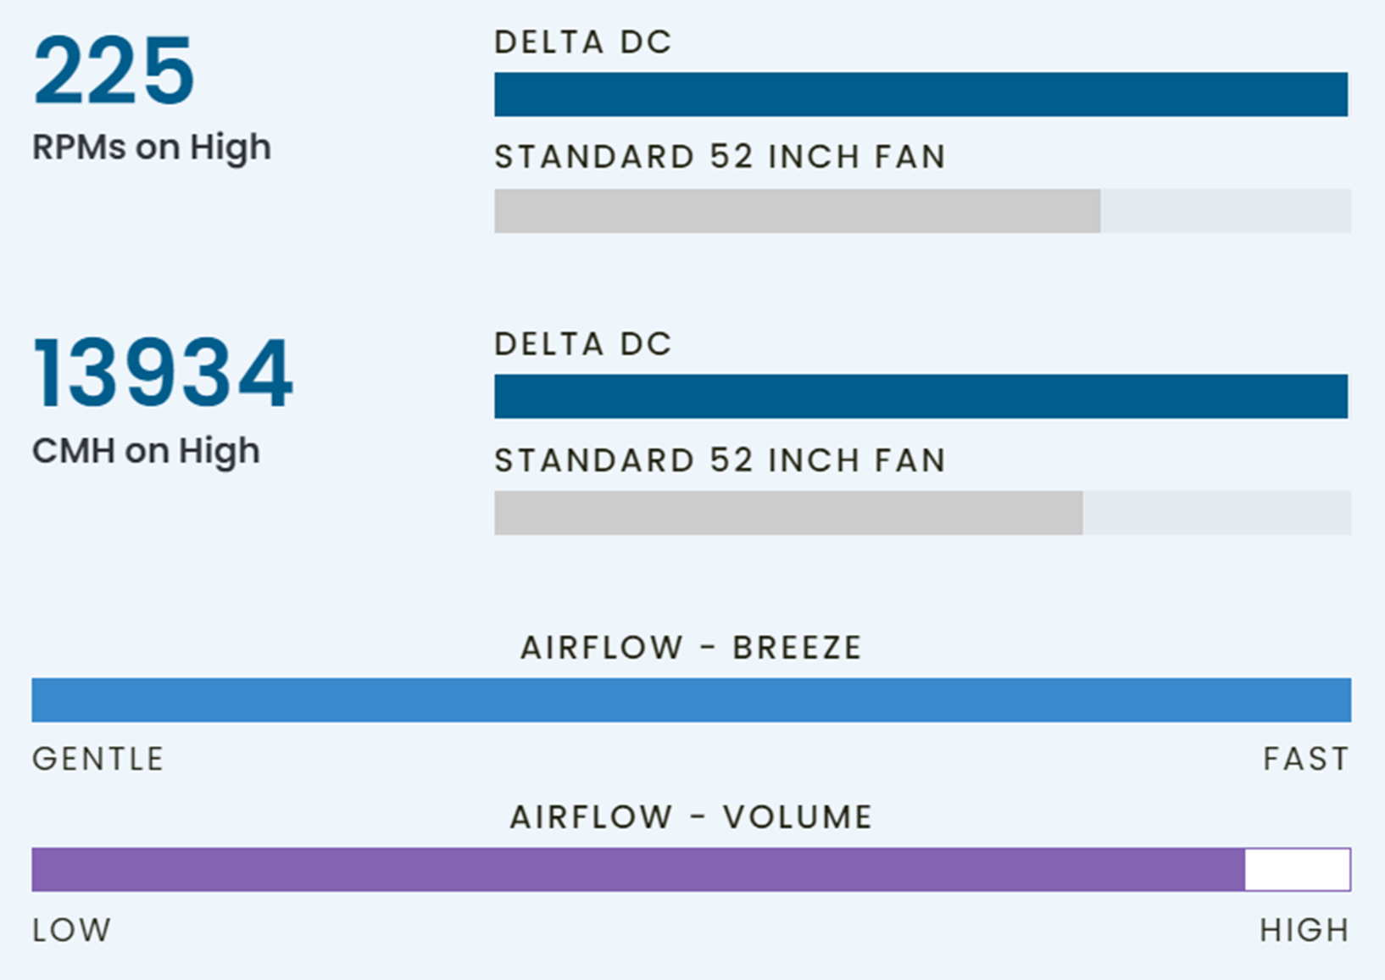Click the large 13934 CMH number
The height and width of the screenshot is (980, 1385).
pos(163,373)
